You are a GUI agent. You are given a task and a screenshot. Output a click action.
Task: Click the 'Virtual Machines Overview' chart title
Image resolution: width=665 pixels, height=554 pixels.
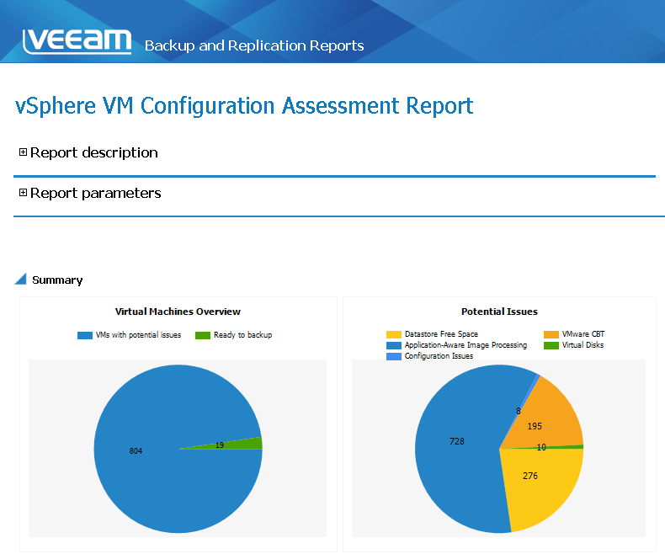pos(178,312)
